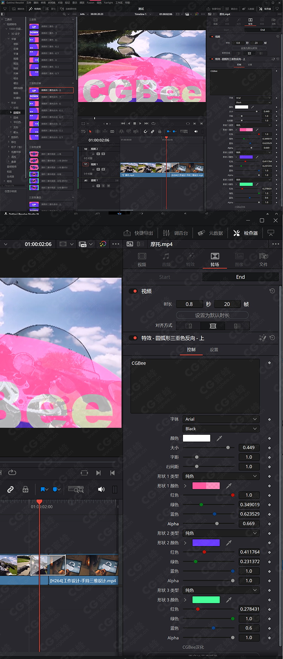This screenshot has width=283, height=659.
Task: Open 形状 3 类型 dropdown in enlarged inspector
Action: 221,590
